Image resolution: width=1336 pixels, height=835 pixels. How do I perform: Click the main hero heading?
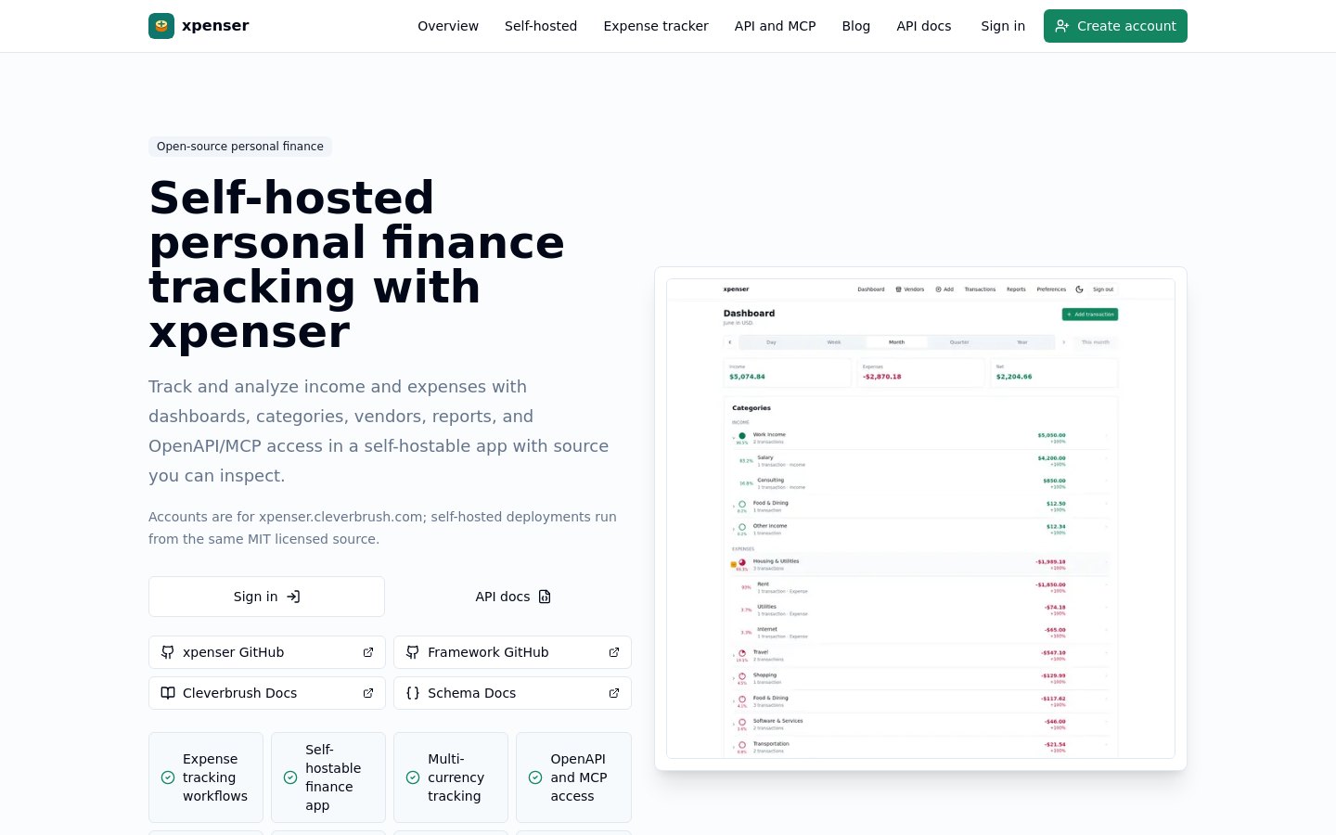[357, 264]
